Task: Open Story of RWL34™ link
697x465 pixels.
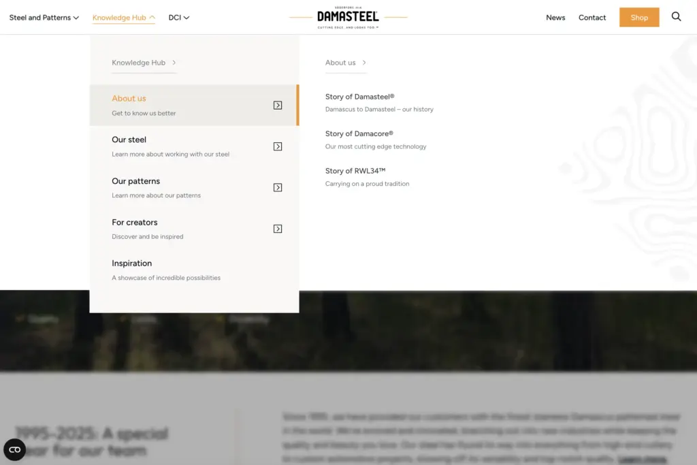Action: (355, 171)
